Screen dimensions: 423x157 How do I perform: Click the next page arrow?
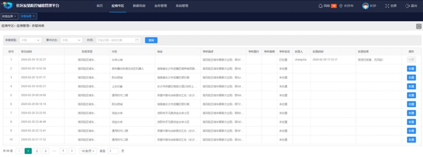pos(72,151)
